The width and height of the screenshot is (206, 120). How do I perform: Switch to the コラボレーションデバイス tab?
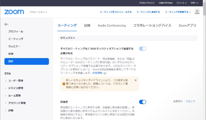(152, 25)
